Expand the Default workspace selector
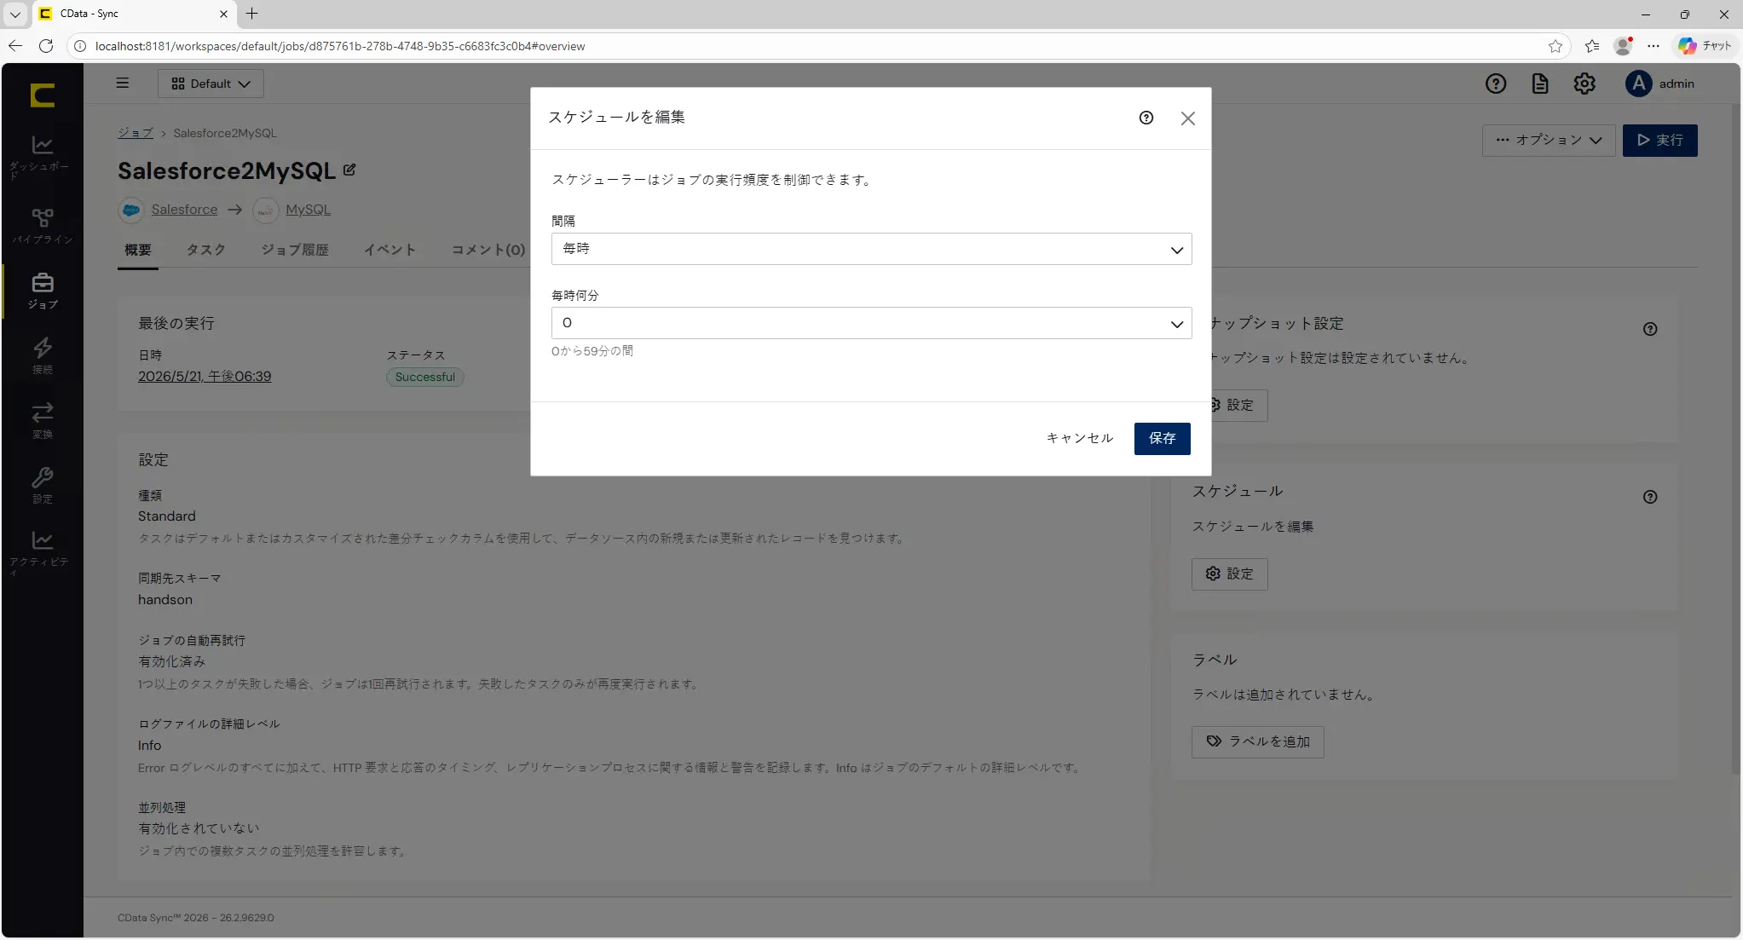This screenshot has width=1743, height=940. 211,84
